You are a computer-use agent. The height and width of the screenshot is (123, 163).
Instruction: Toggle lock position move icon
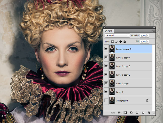pos(121,42)
